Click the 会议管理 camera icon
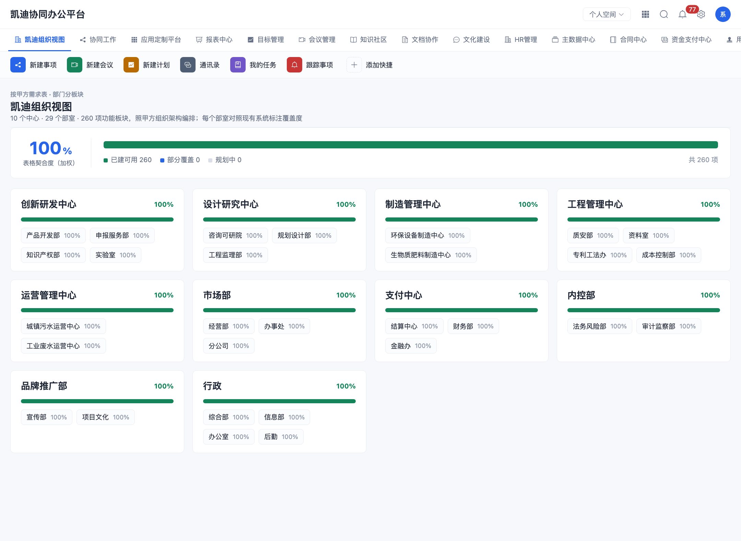 pos(302,40)
